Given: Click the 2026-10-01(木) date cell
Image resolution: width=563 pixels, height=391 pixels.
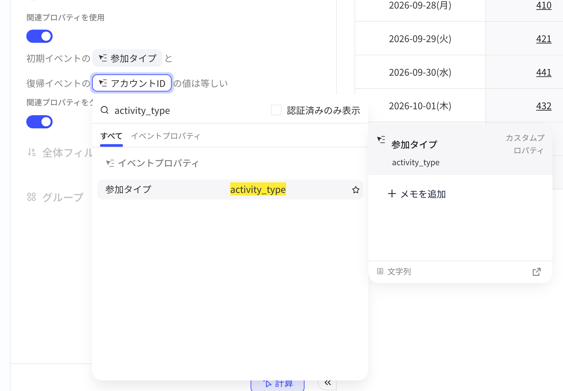Looking at the screenshot, I should coord(420,106).
